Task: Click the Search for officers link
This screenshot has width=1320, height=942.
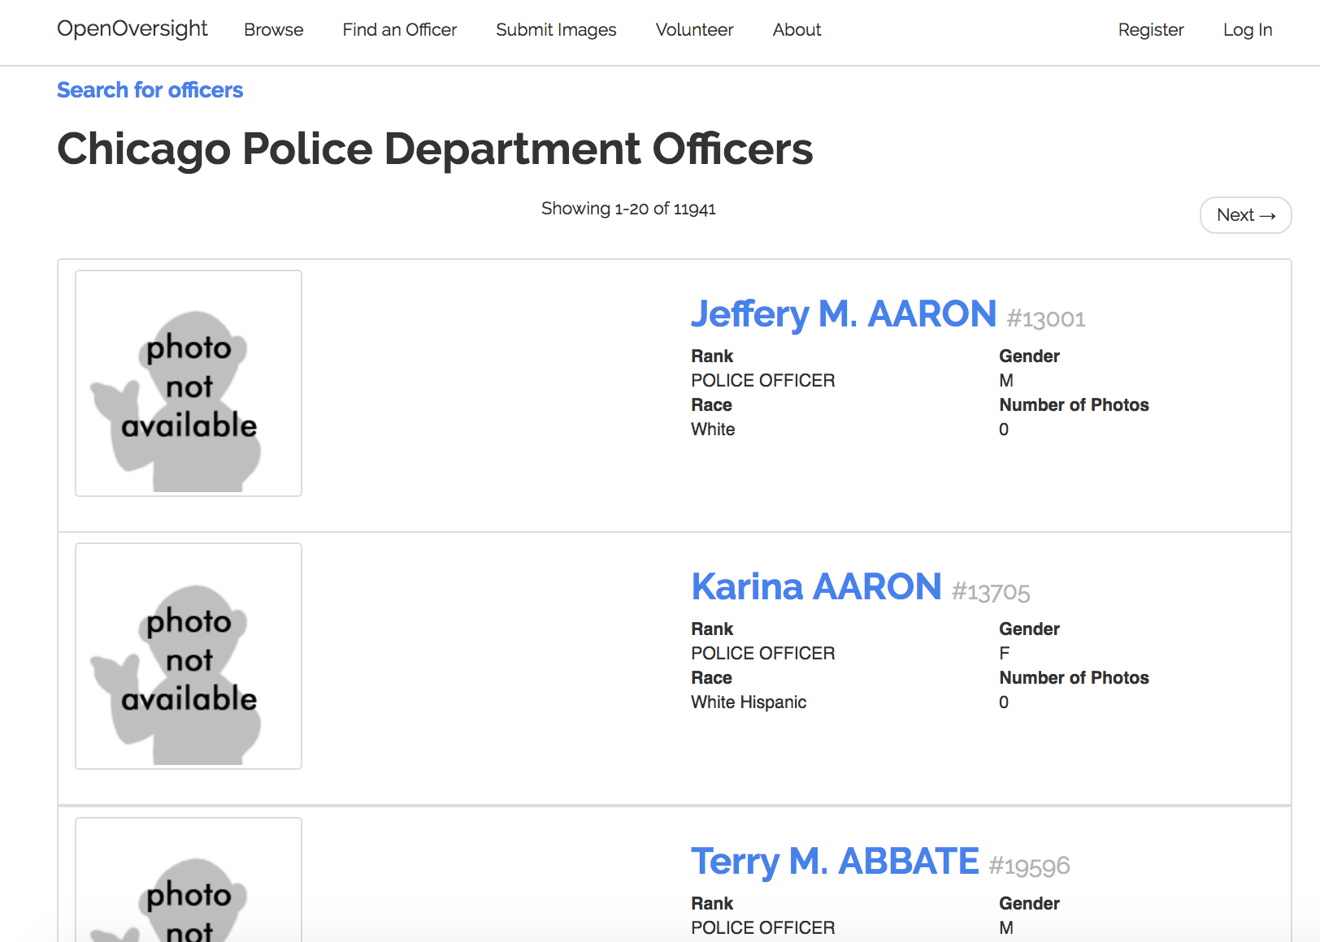Action: (x=150, y=90)
